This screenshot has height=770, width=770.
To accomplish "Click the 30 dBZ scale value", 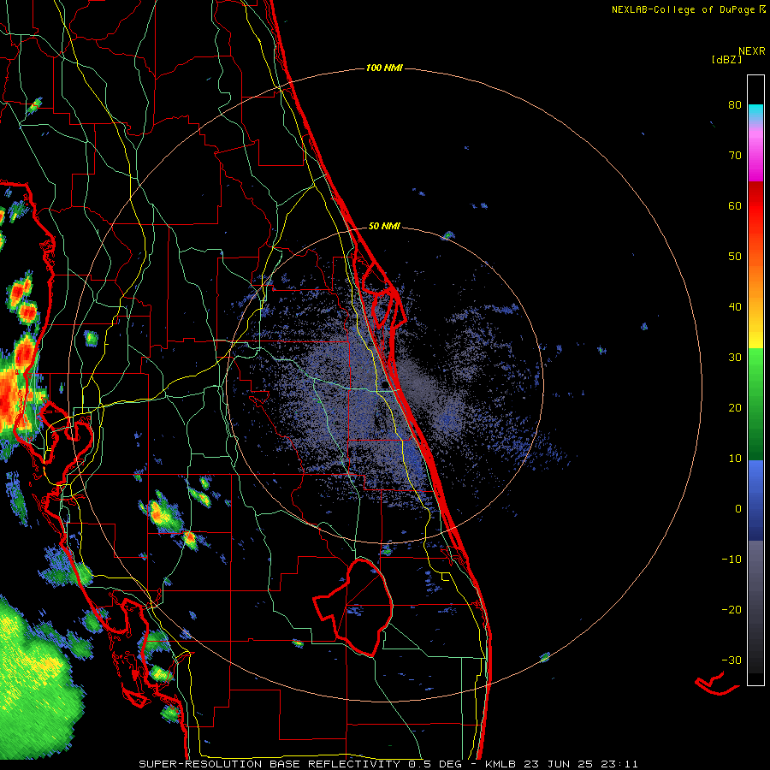I will pyautogui.click(x=735, y=357).
